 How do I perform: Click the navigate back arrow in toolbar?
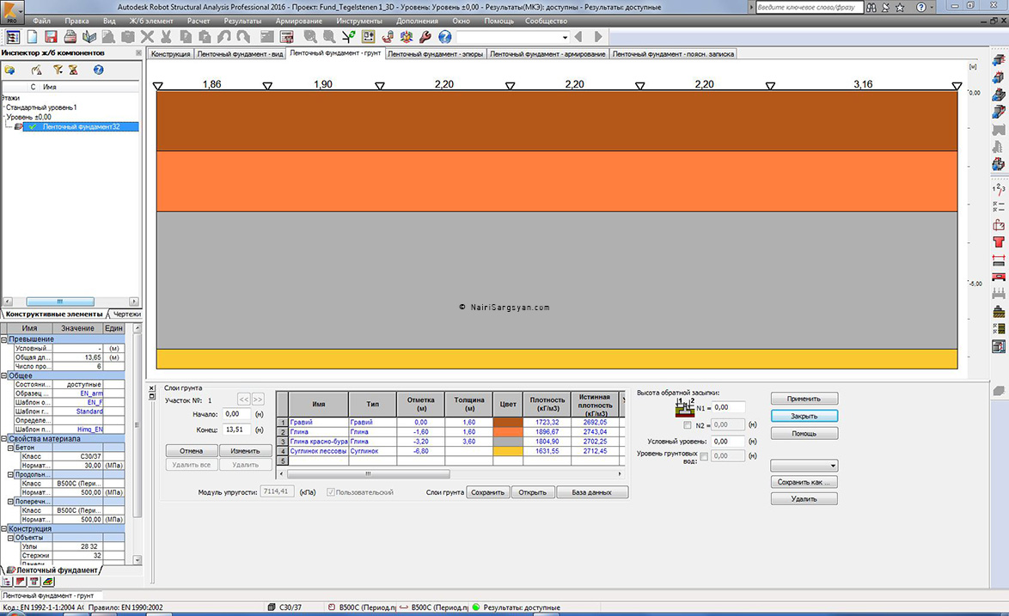point(578,37)
